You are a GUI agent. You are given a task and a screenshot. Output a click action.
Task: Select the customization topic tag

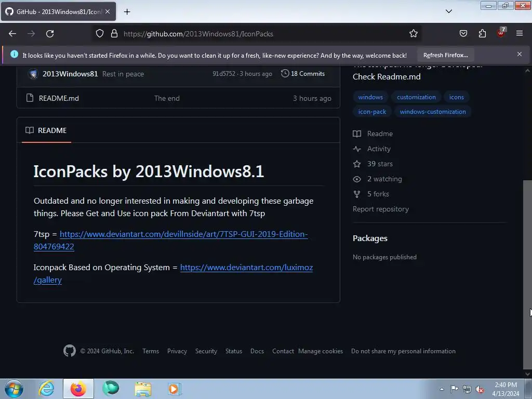point(416,97)
